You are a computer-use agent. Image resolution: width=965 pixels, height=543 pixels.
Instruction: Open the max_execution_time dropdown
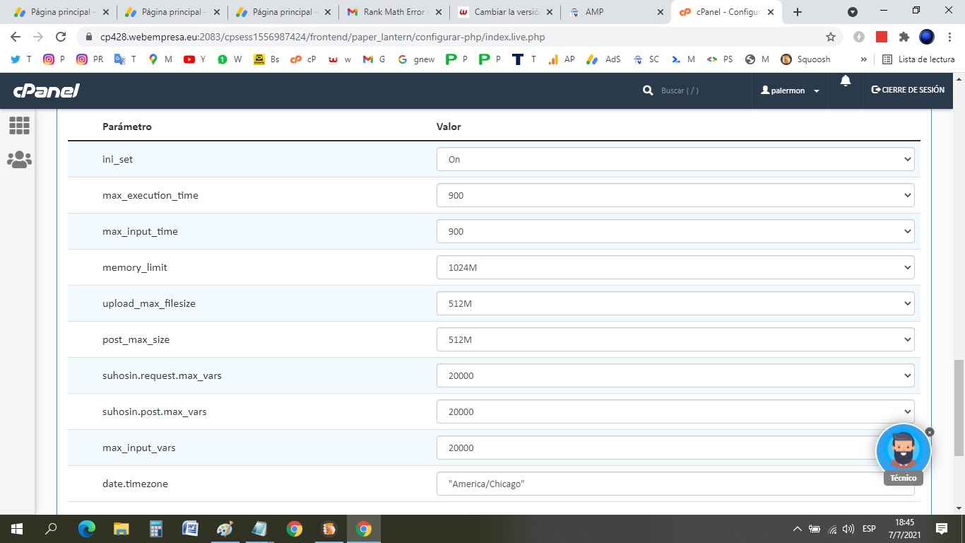point(675,195)
